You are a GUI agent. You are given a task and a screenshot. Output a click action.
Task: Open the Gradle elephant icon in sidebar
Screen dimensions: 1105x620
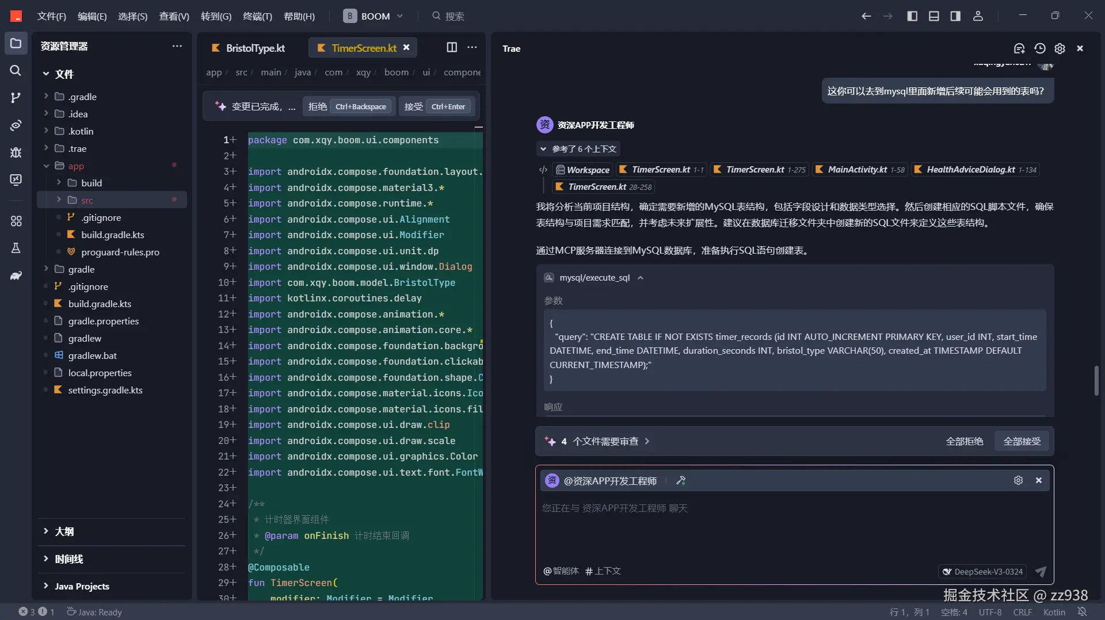click(x=16, y=275)
